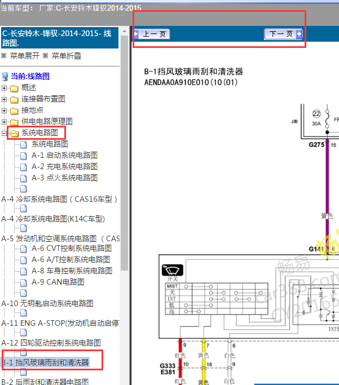Viewport: 339px width, 385px height.
Task: Open A-12 四轮驱动控制系统电路图
Action: coord(51,343)
